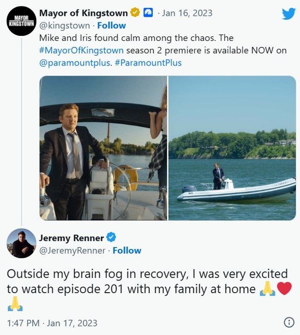This screenshot has width=300, height=335.
Task: Open the #ParamountPlus hashtag
Action: 147,62
